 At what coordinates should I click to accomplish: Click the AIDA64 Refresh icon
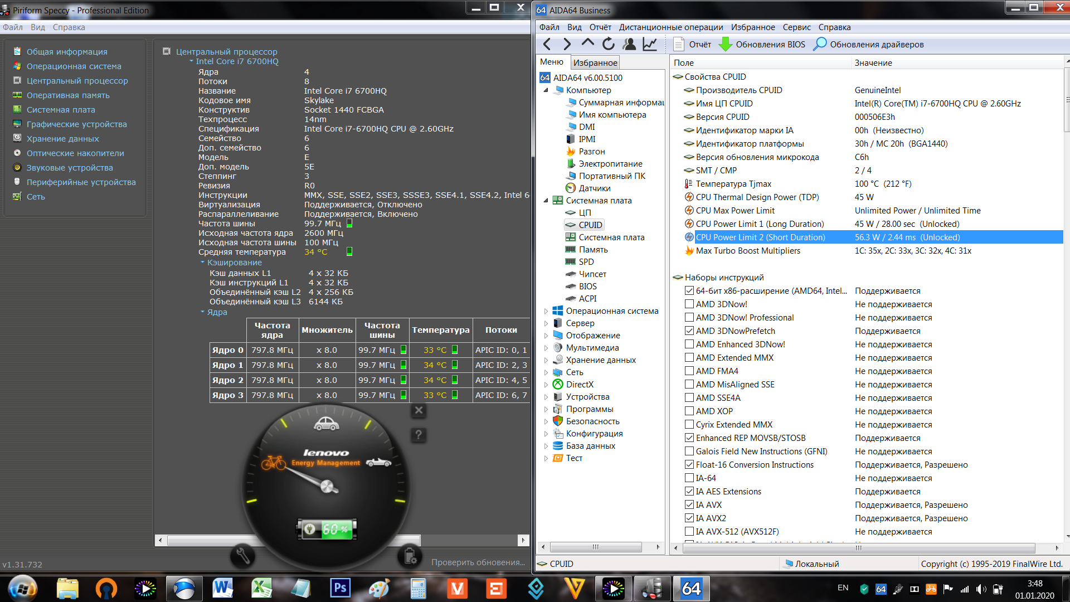(x=608, y=44)
